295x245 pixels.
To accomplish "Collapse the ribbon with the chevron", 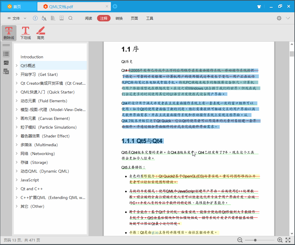I will click(x=288, y=18).
